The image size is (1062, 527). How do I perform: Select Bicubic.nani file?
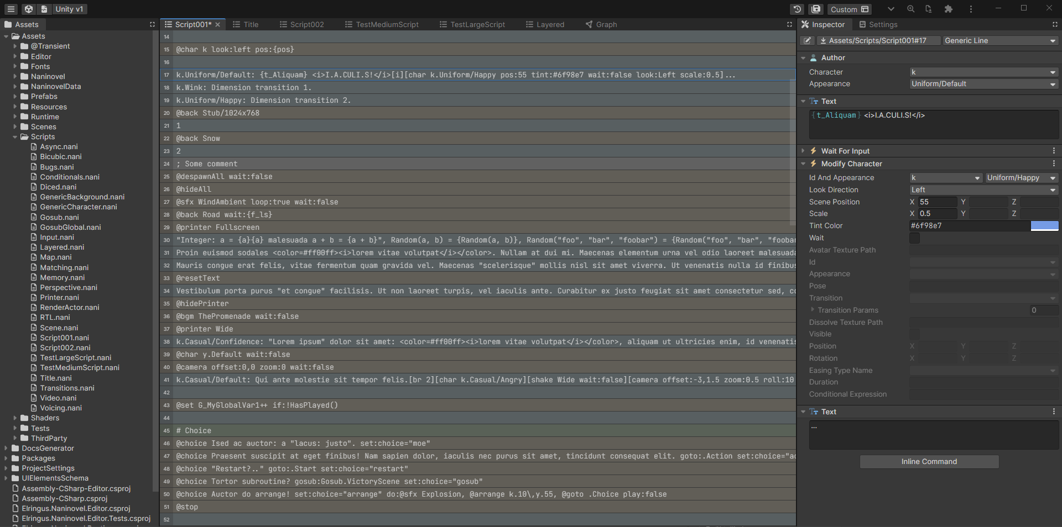[60, 157]
